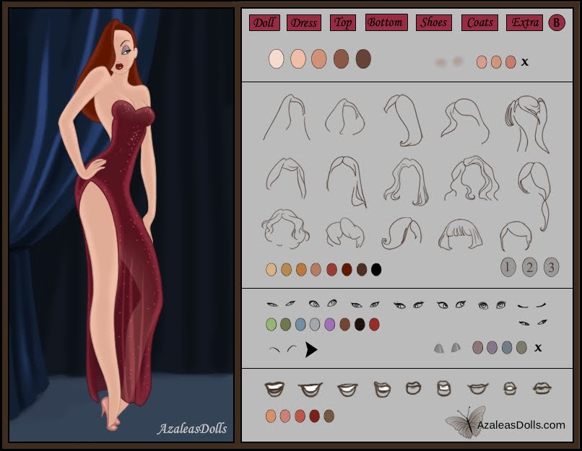Viewport: 582px width, 451px height.
Task: Set hair color to light blonde
Action: point(271,269)
